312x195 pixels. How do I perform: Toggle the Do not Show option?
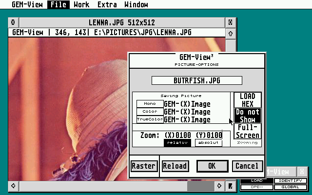pyautogui.click(x=248, y=116)
